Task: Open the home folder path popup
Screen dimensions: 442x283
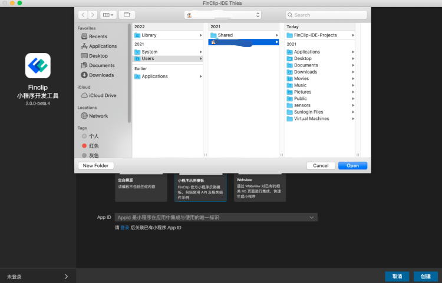Action: pyautogui.click(x=223, y=15)
